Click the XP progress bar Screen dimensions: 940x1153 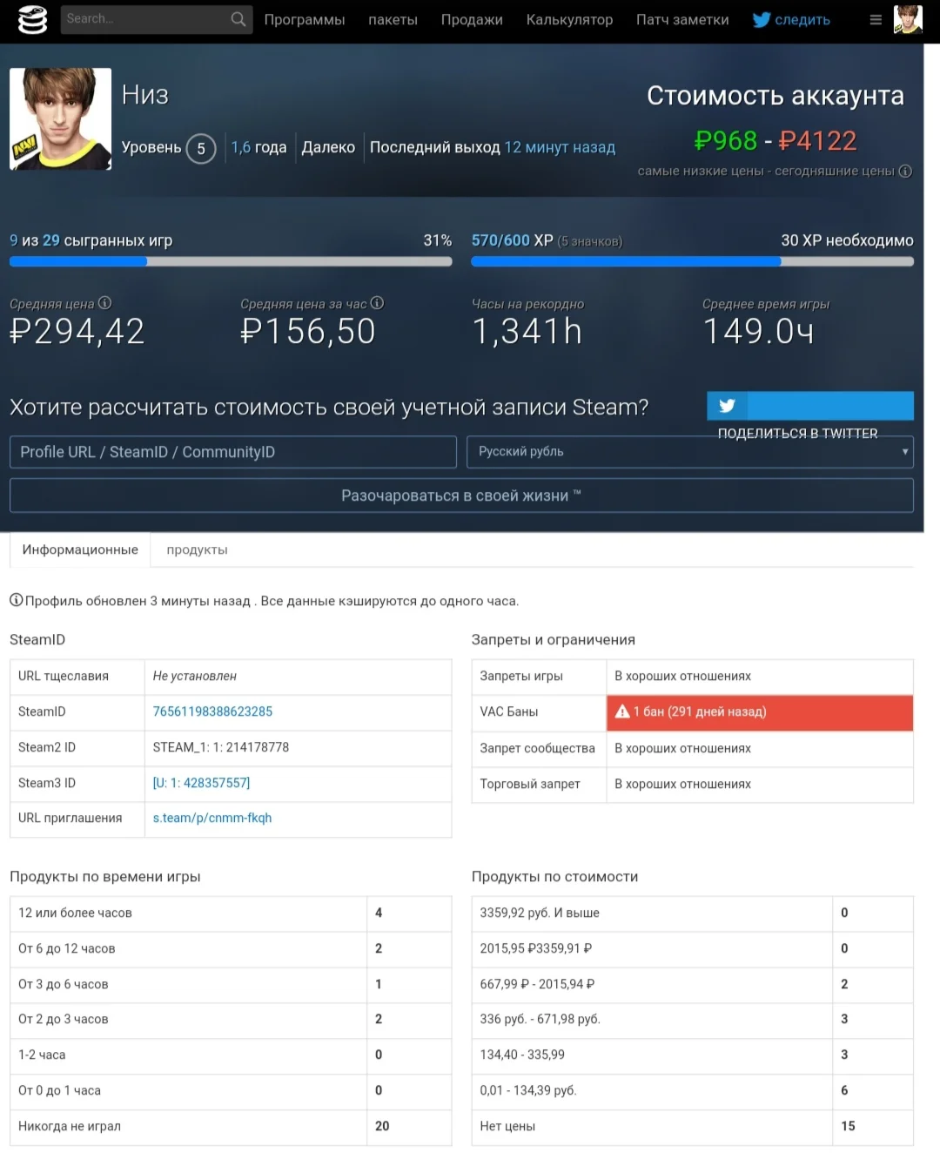tap(692, 261)
